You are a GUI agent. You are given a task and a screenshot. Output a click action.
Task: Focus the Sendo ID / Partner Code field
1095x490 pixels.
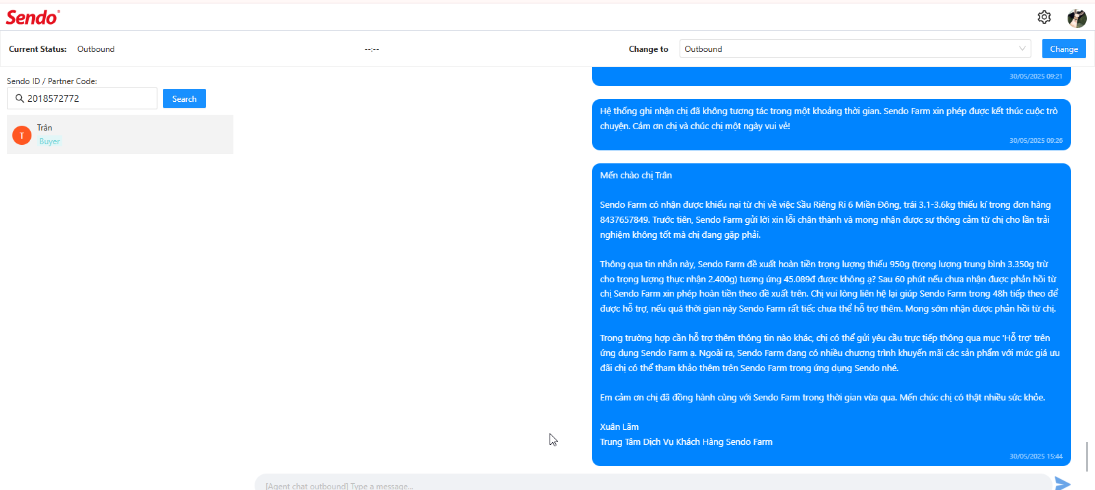coord(82,98)
